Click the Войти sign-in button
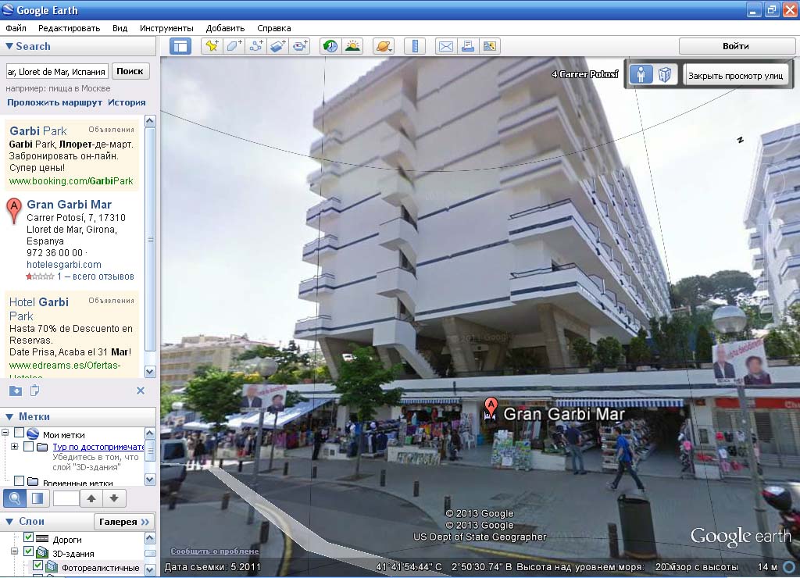The width and height of the screenshot is (800, 578). [x=736, y=46]
